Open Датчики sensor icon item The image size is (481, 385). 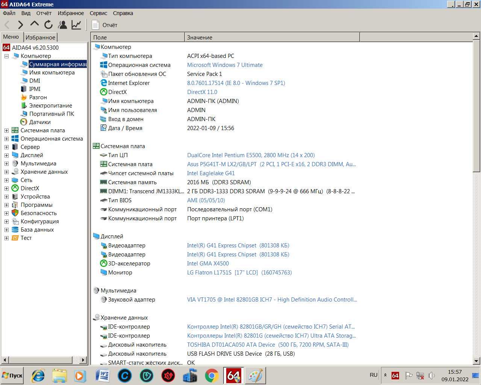click(24, 122)
